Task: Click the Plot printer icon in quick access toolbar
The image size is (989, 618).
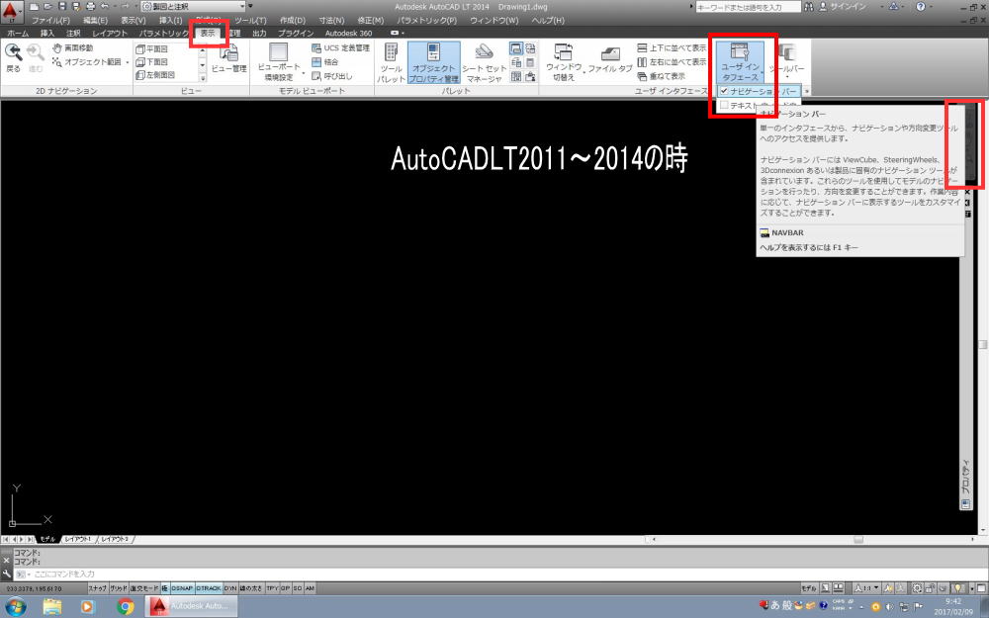Action: coord(90,6)
